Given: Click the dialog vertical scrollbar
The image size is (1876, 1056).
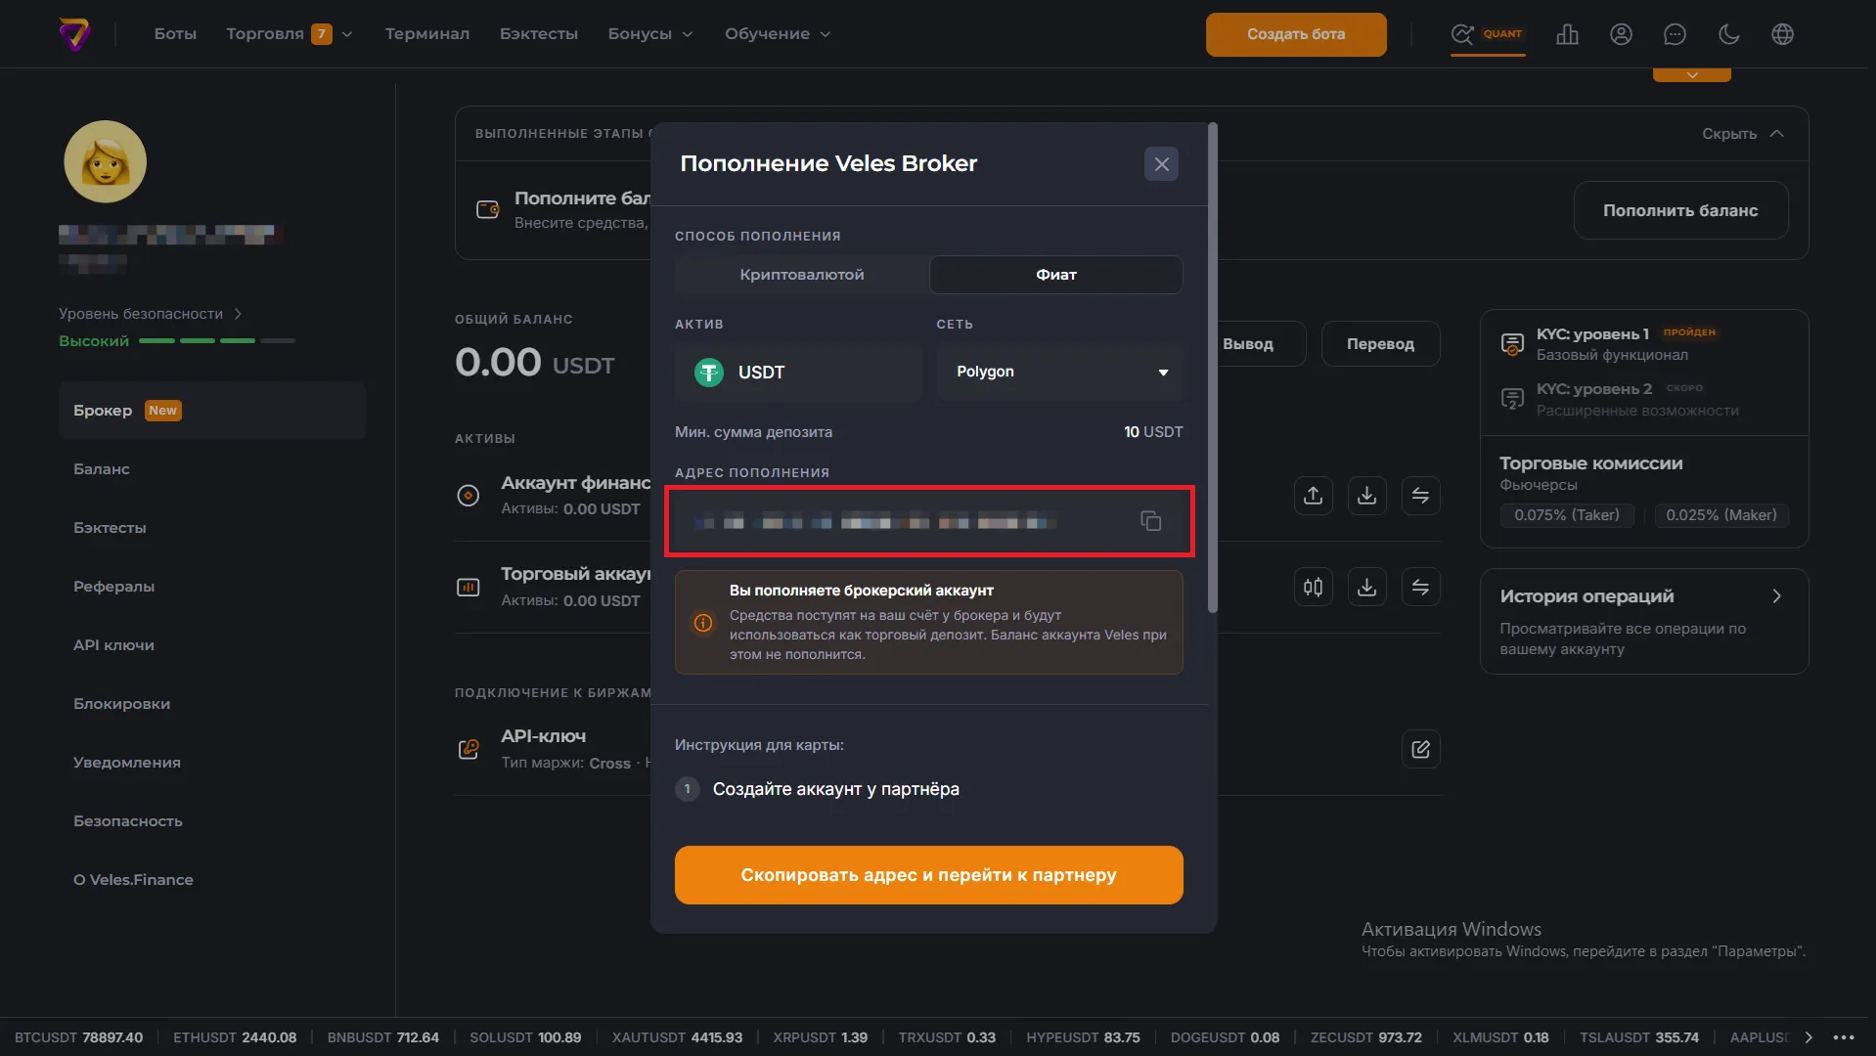Looking at the screenshot, I should click(1213, 368).
